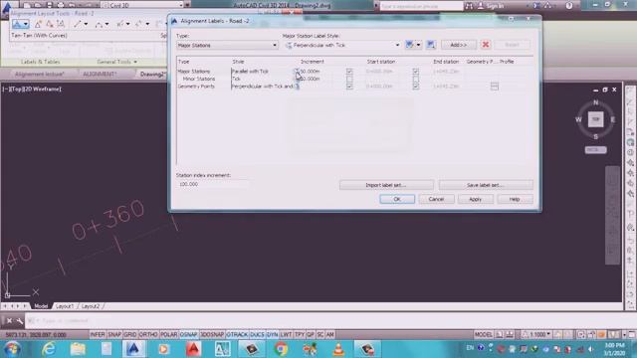Viewport: 637px width, 358px height.
Task: Toggle Major Stations end station checkbox
Action: [416, 71]
